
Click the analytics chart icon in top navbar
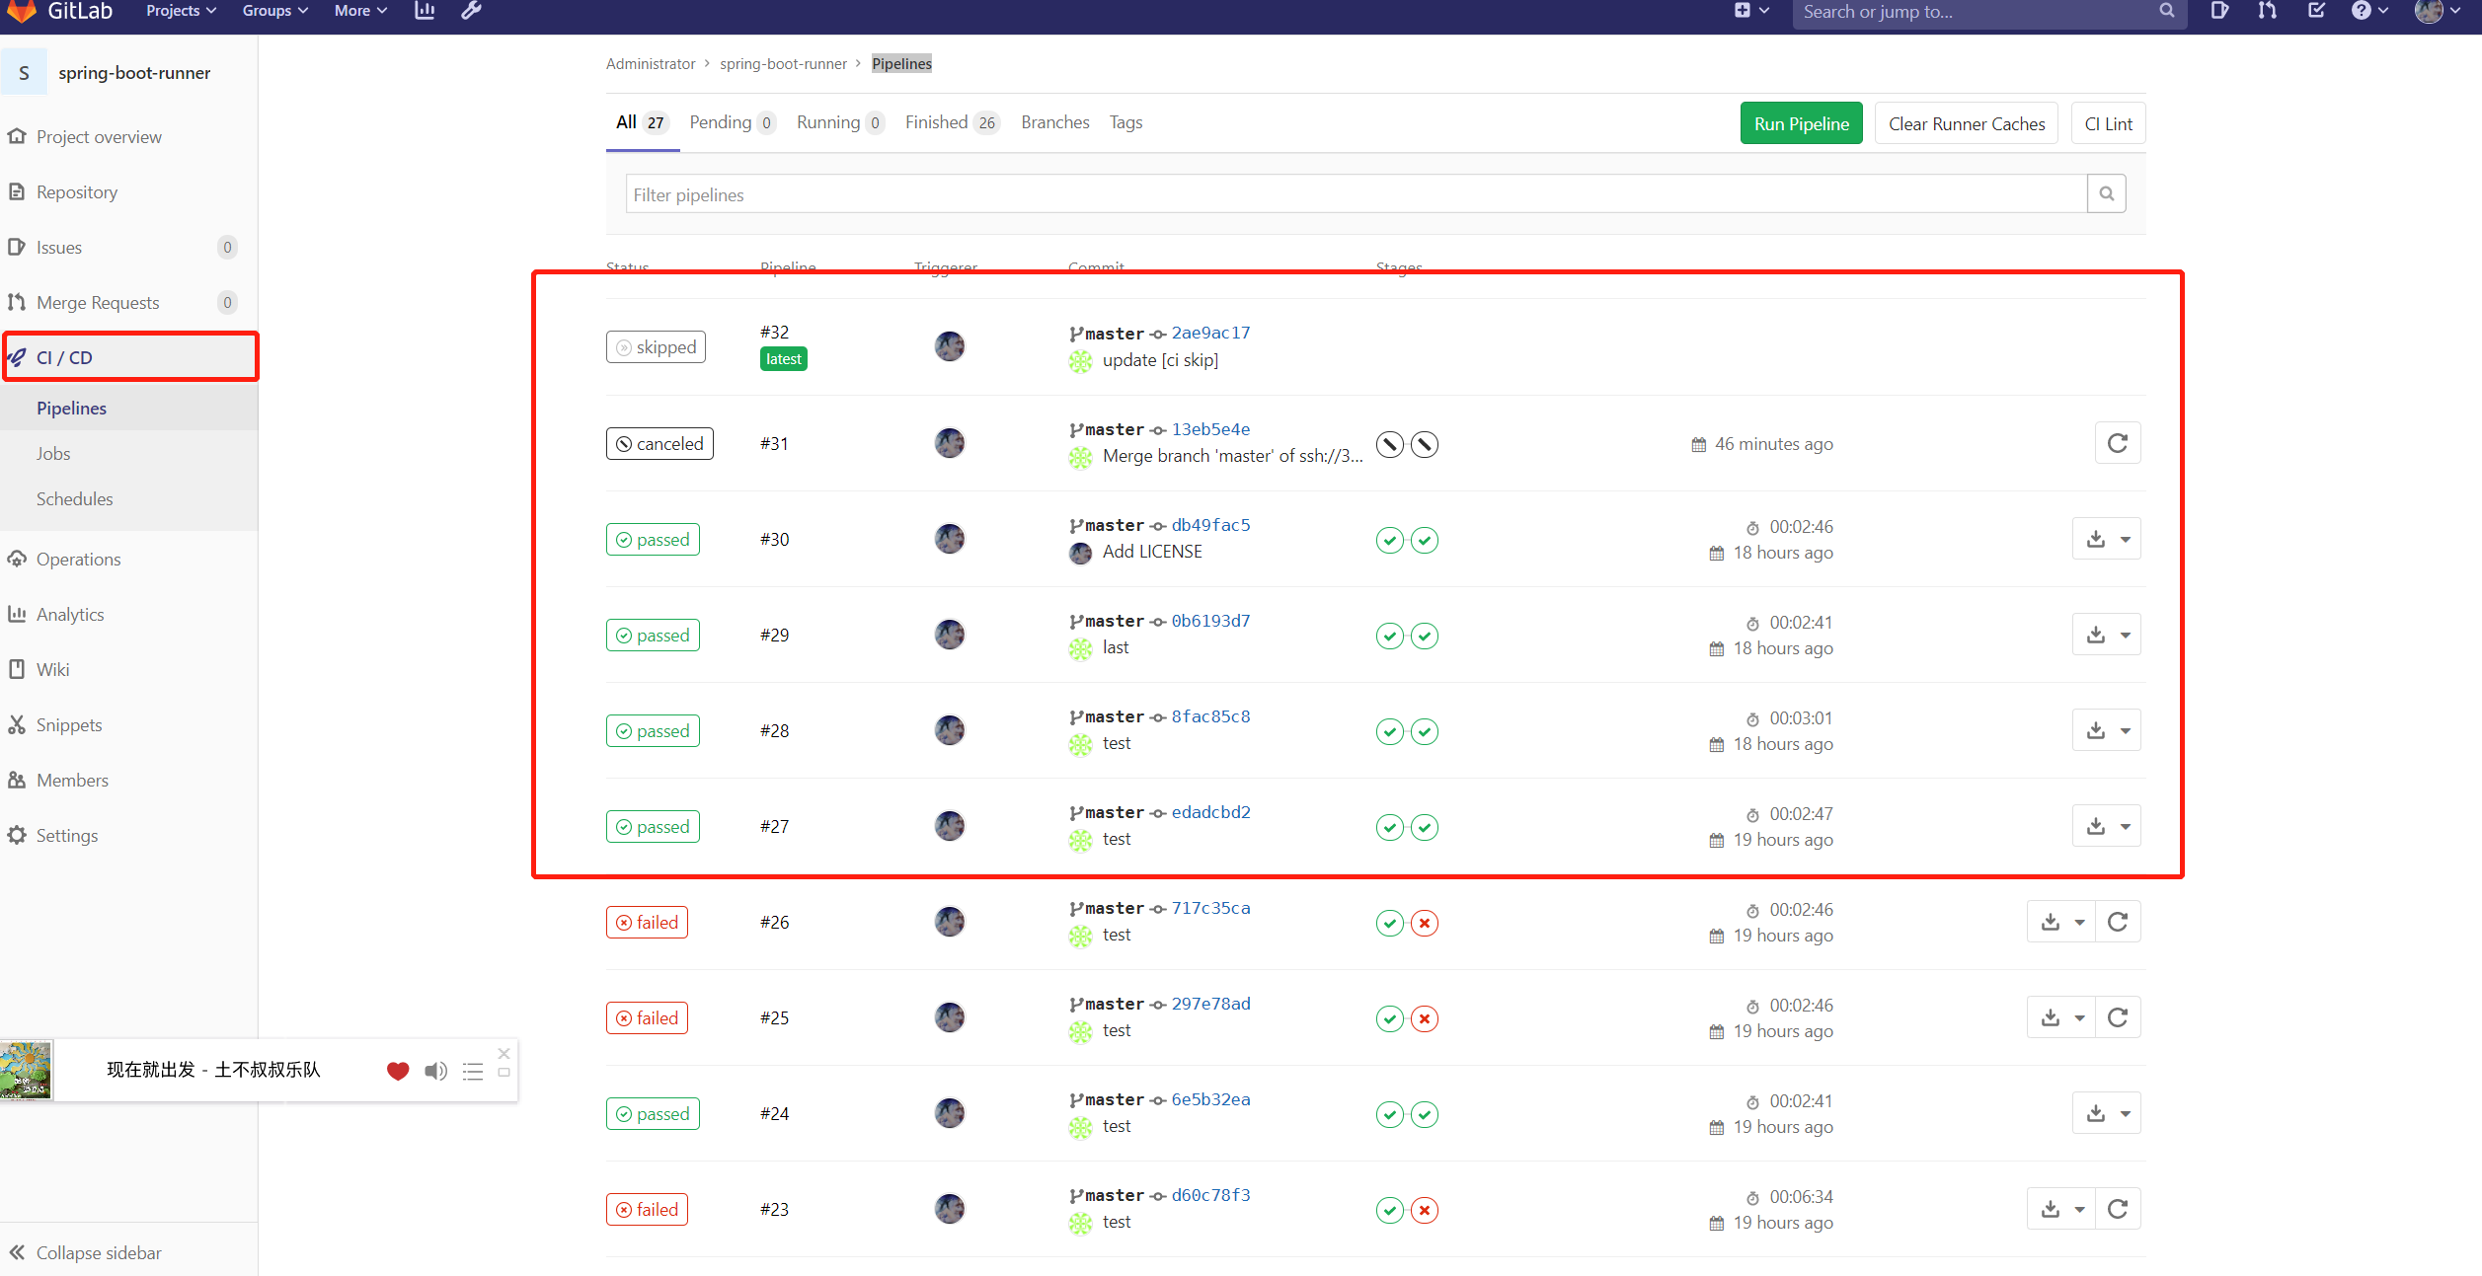click(425, 11)
